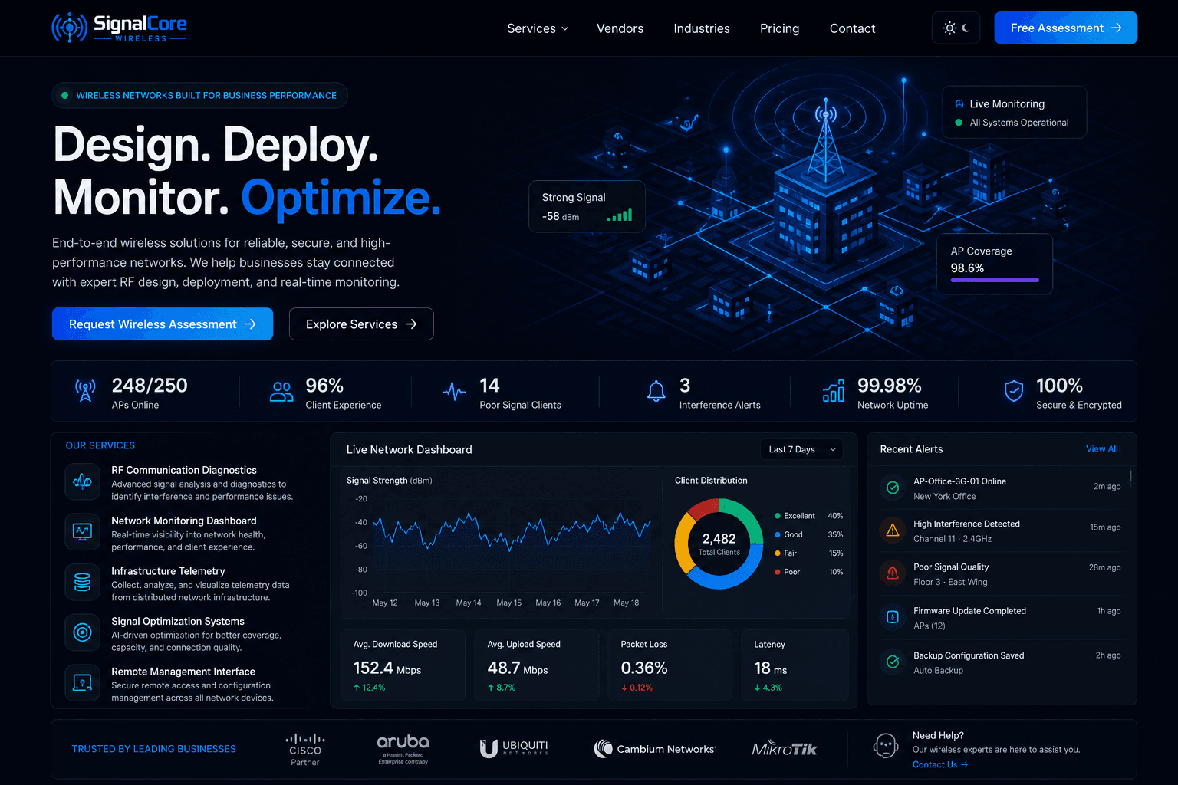
Task: Click the Good legend blue swatch
Action: (778, 534)
